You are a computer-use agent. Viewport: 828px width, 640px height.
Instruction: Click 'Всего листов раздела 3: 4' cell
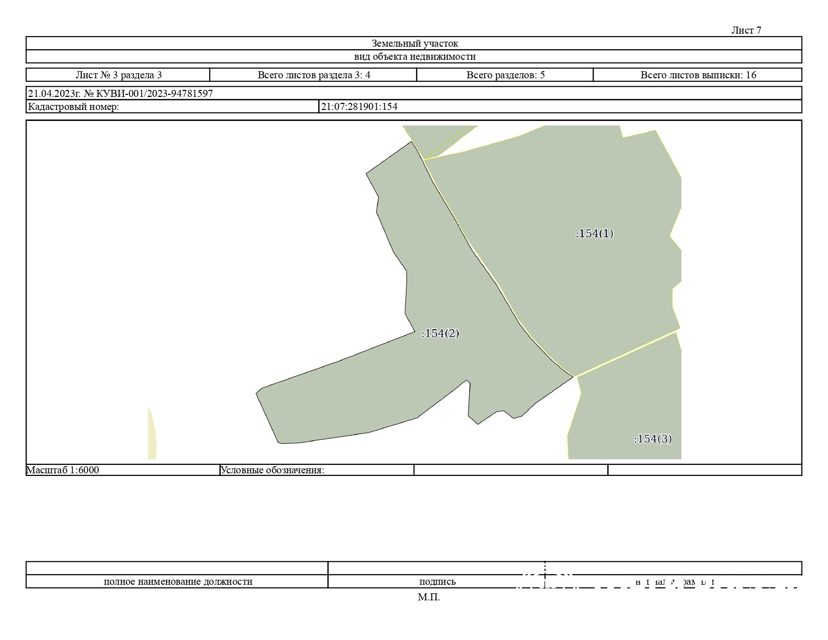(314, 75)
